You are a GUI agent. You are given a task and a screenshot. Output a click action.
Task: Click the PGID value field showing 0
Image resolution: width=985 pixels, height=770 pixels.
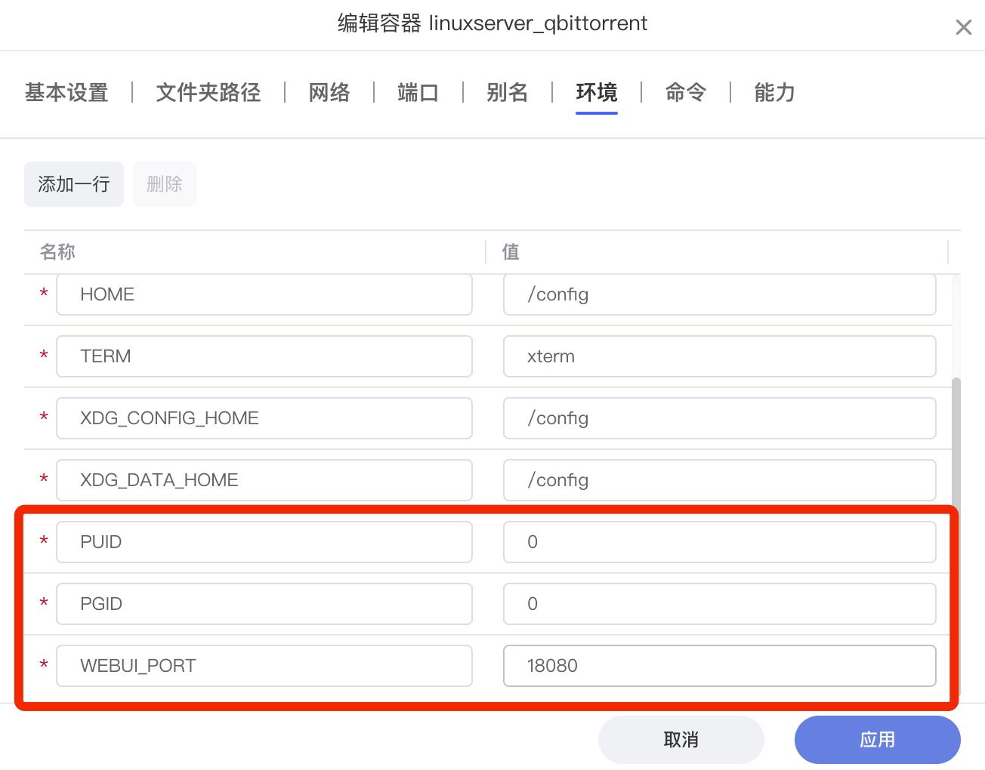click(x=718, y=604)
